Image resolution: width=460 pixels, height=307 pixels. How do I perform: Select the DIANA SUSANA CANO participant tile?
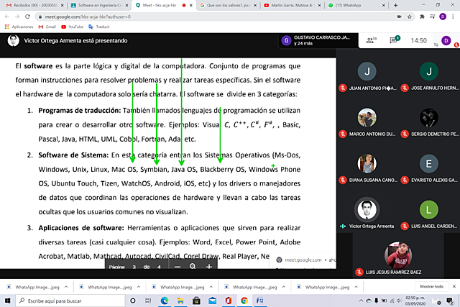367,168
